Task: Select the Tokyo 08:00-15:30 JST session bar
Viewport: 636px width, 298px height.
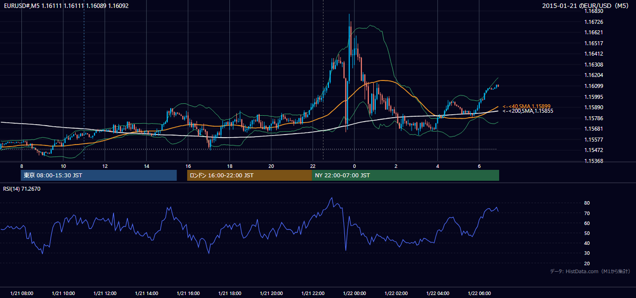Action: (99, 175)
